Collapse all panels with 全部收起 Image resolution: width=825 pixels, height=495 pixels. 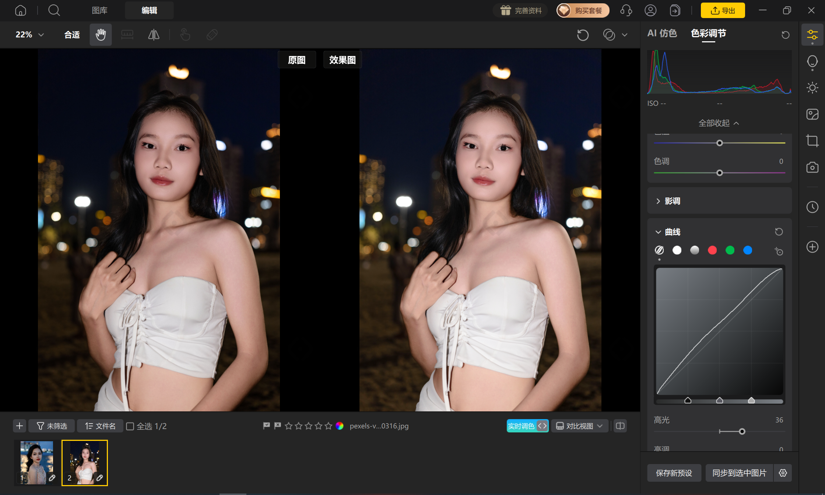[719, 123]
